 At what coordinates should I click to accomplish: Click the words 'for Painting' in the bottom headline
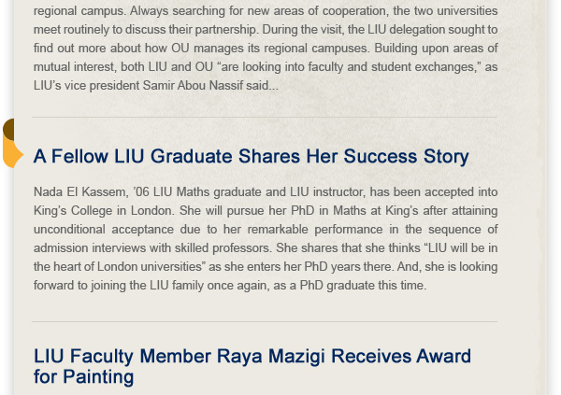click(84, 376)
